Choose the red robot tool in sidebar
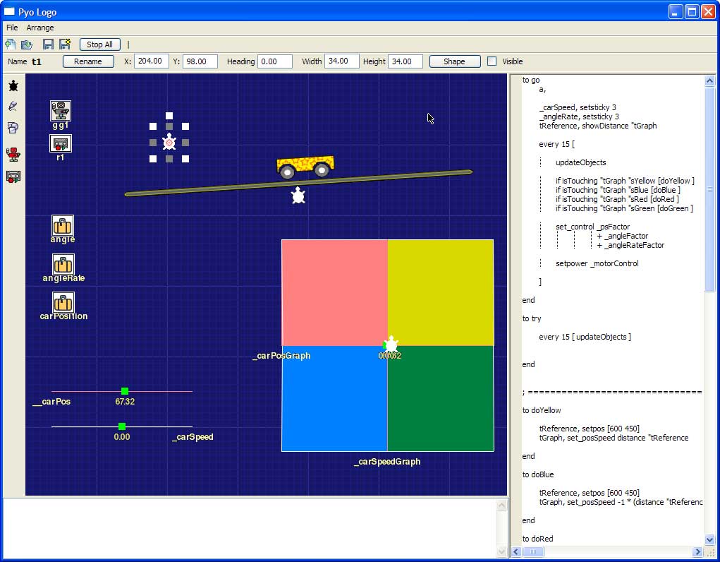The image size is (720, 562). pos(13,155)
